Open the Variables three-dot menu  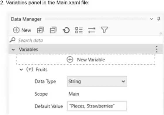156,49
